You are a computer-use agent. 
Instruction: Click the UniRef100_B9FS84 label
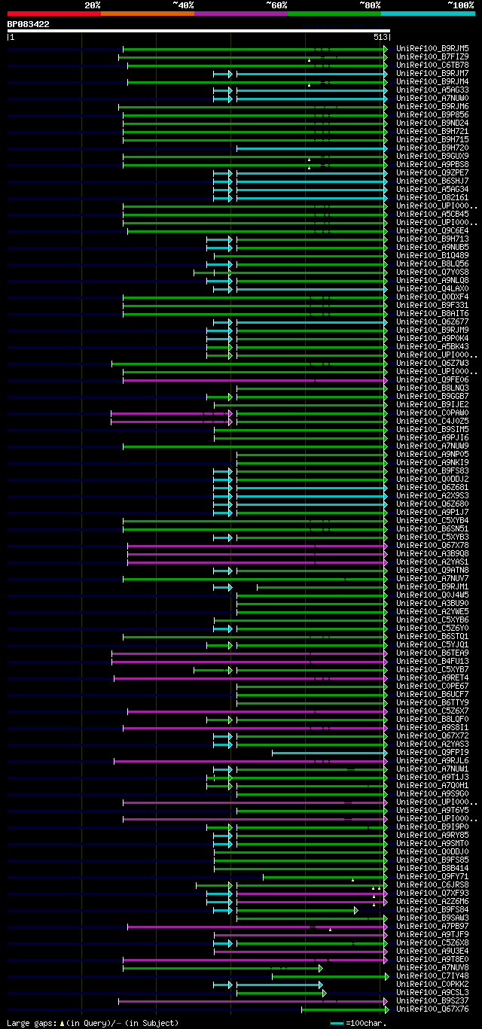433,909
